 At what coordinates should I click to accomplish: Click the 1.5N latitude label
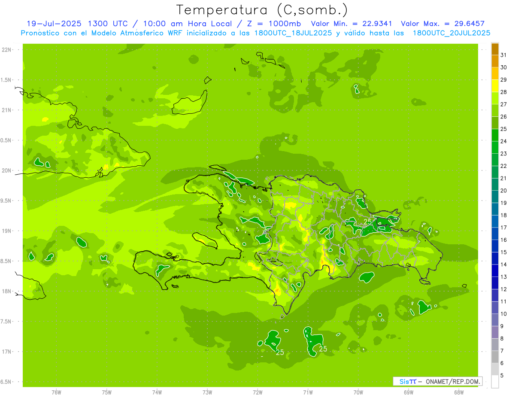(x=6, y=80)
